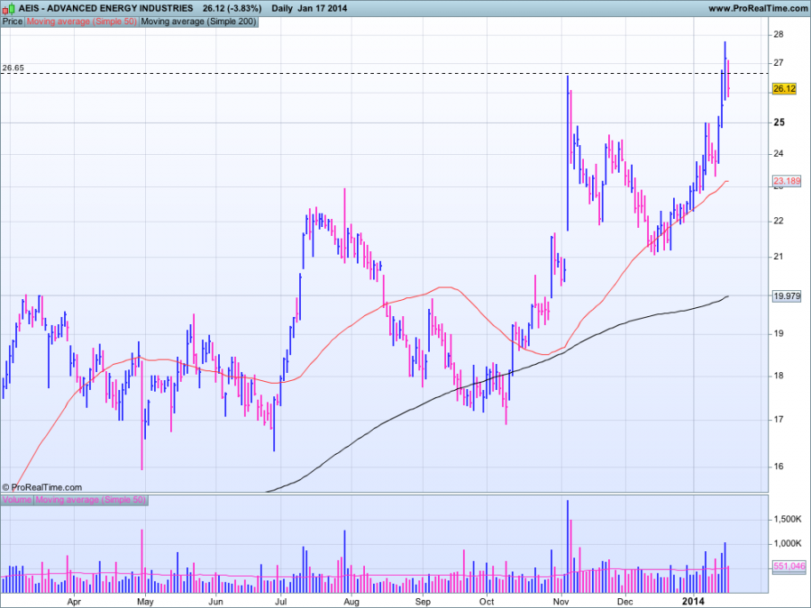The height and width of the screenshot is (608, 811).
Task: Click the 26.65 horizontal line label
Action: [13, 68]
